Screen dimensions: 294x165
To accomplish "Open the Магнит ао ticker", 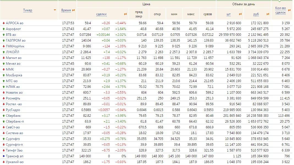I will tap(14, 58).
